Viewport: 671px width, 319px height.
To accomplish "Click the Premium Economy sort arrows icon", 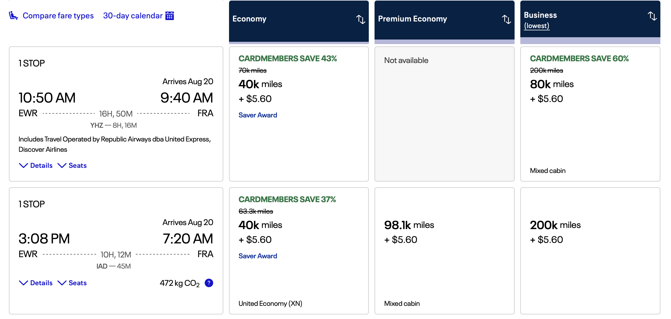I will pyautogui.click(x=506, y=19).
